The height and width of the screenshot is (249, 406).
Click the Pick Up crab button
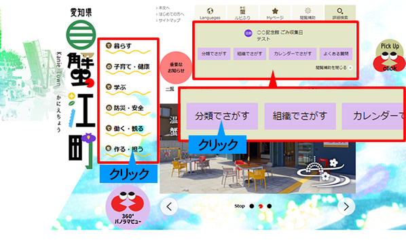click(390, 56)
